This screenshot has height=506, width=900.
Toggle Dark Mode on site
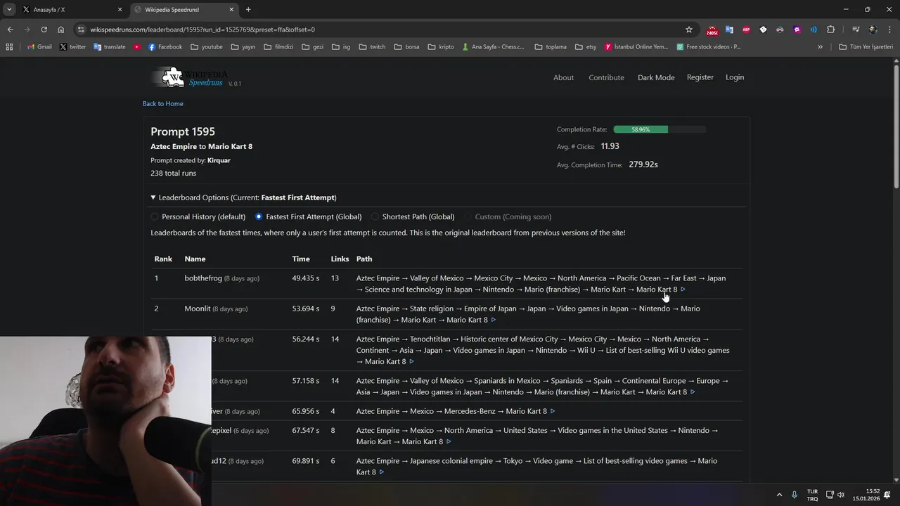[656, 78]
